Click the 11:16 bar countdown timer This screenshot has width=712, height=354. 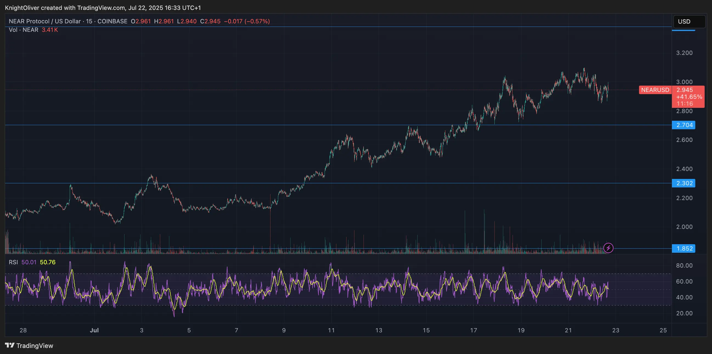[x=685, y=104]
